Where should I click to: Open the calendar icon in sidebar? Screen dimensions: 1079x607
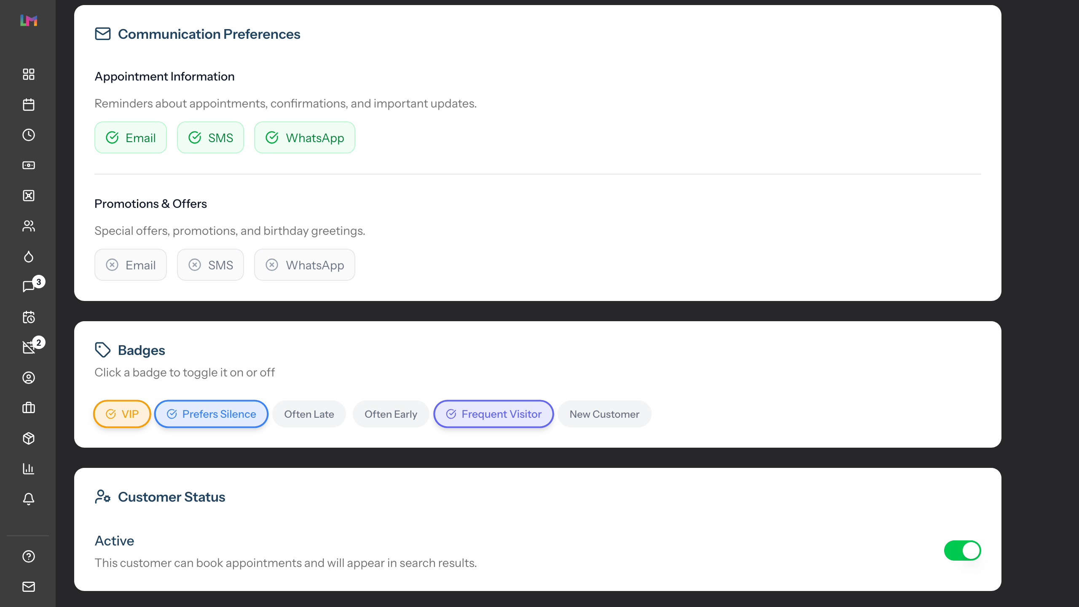[x=29, y=105]
